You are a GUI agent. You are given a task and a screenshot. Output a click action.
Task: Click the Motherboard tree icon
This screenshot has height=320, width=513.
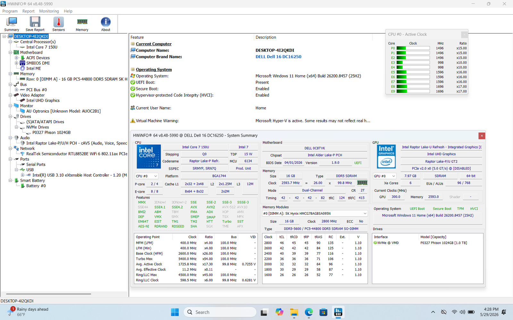(x=16, y=52)
